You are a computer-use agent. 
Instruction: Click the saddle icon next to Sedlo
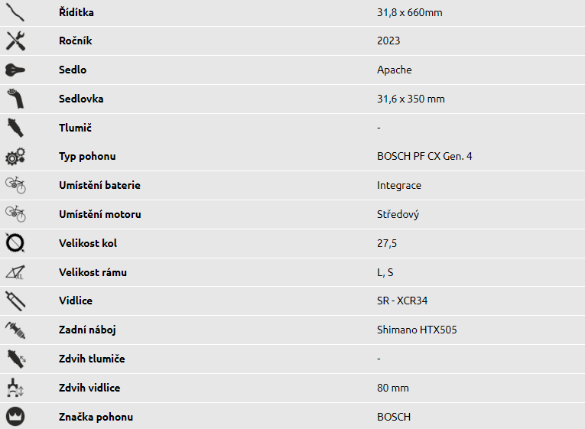15,70
